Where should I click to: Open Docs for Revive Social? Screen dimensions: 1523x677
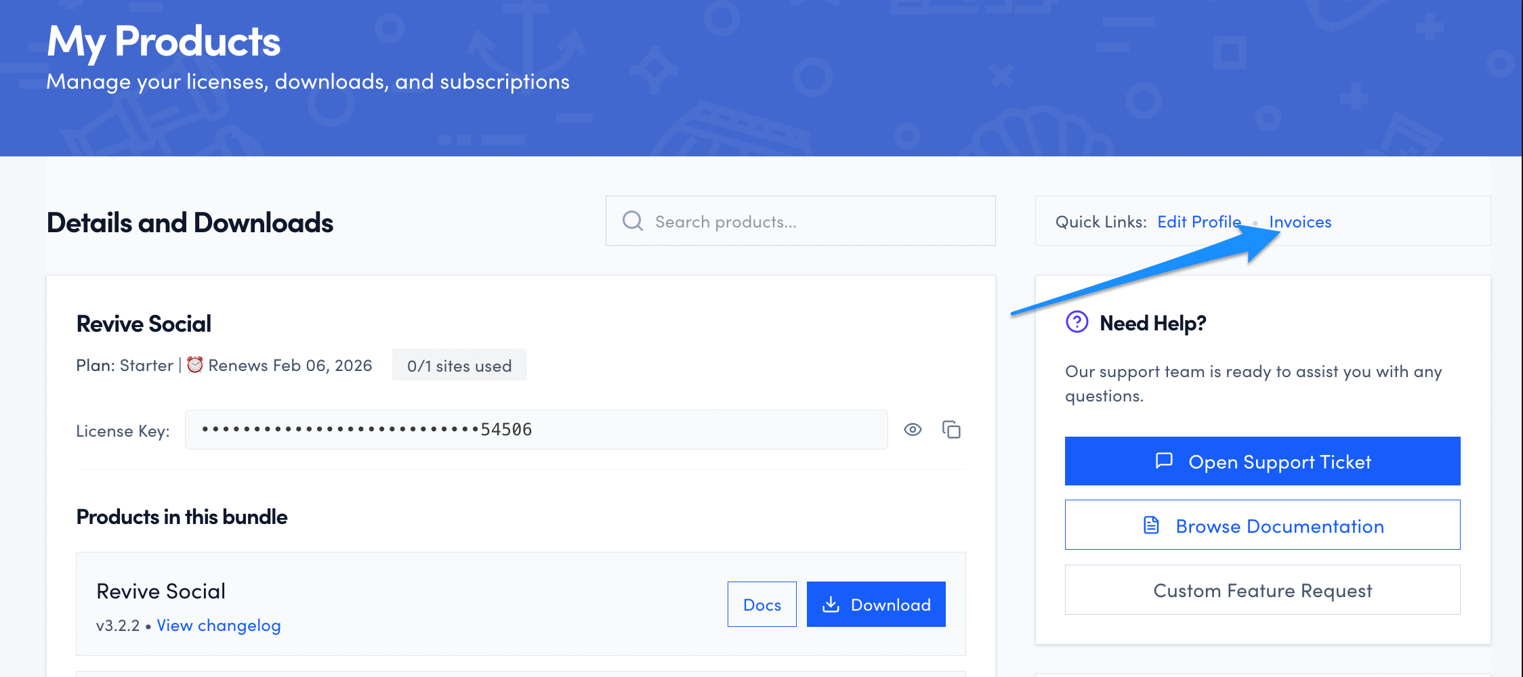point(761,605)
